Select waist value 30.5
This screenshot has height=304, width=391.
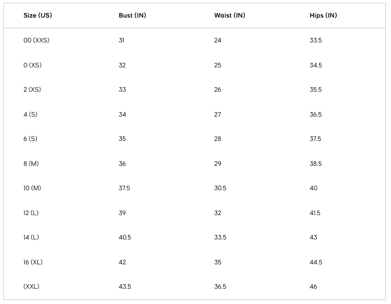point(220,188)
